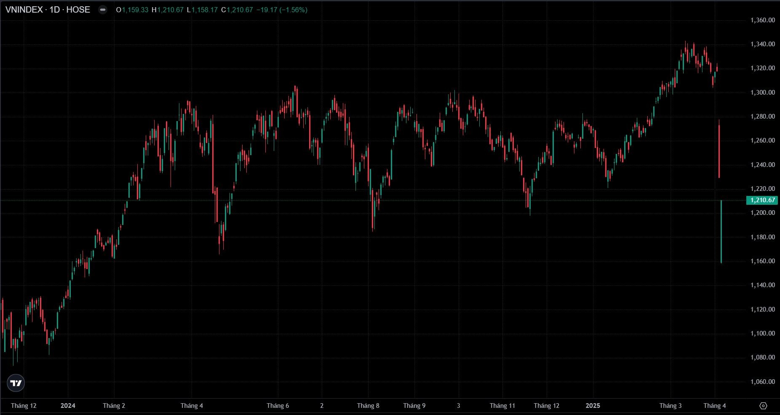Screen dimensions: 780x415
Task: Click the 1,200.00 price axis label
Action: (x=763, y=213)
